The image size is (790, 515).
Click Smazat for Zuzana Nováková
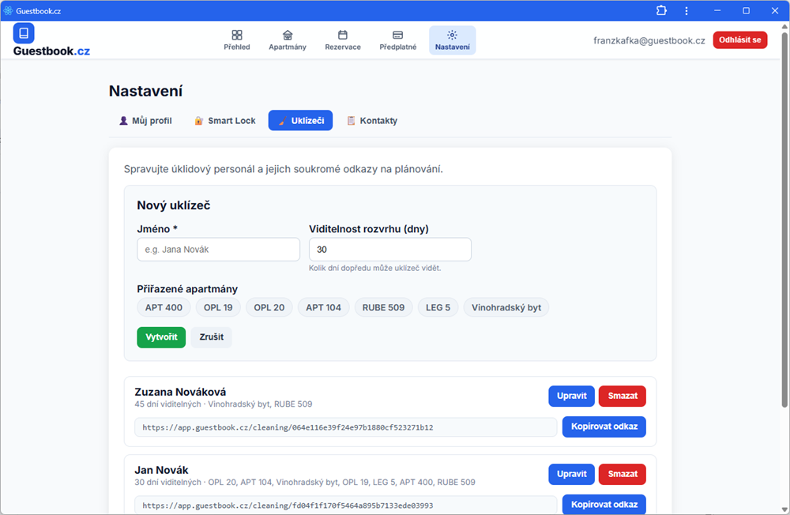click(623, 396)
